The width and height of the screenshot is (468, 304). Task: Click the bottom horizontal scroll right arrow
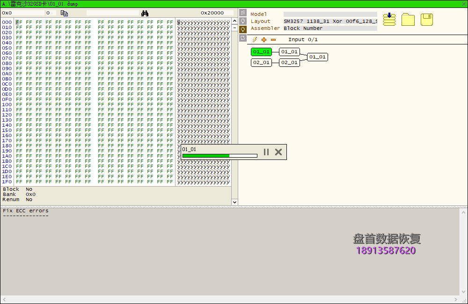[x=455, y=299]
